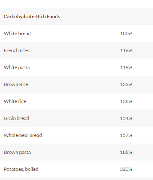
Task: Click the 323% value for boiled potatoes
Action: click(x=126, y=169)
